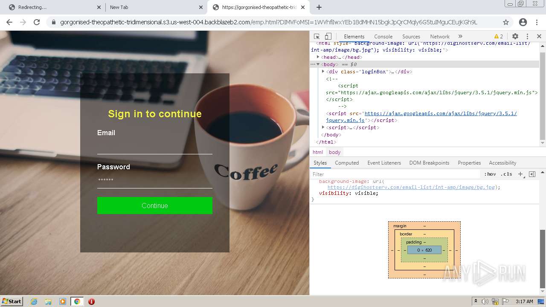Select the Elements tab
Image resolution: width=546 pixels, height=307 pixels.
[x=354, y=37]
